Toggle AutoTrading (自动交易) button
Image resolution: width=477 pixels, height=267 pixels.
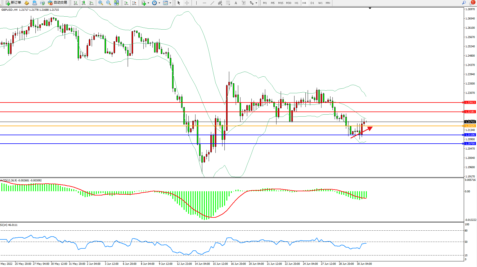[58, 3]
